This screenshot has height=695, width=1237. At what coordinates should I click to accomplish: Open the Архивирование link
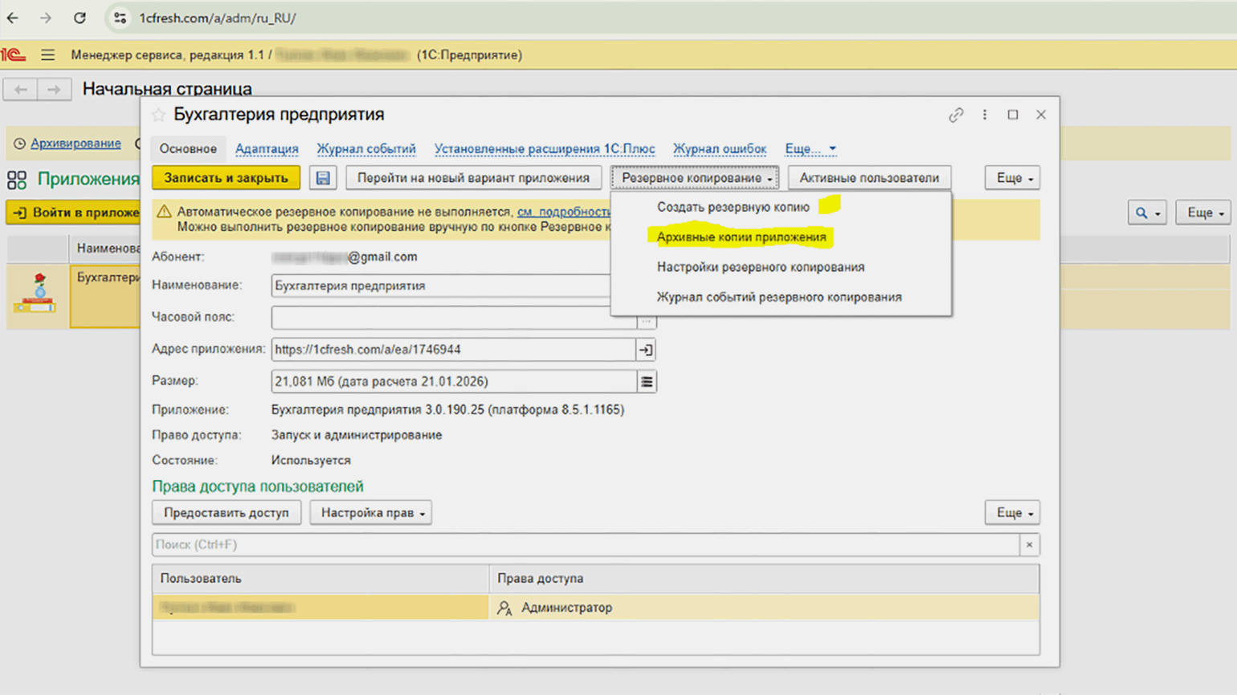coord(76,144)
